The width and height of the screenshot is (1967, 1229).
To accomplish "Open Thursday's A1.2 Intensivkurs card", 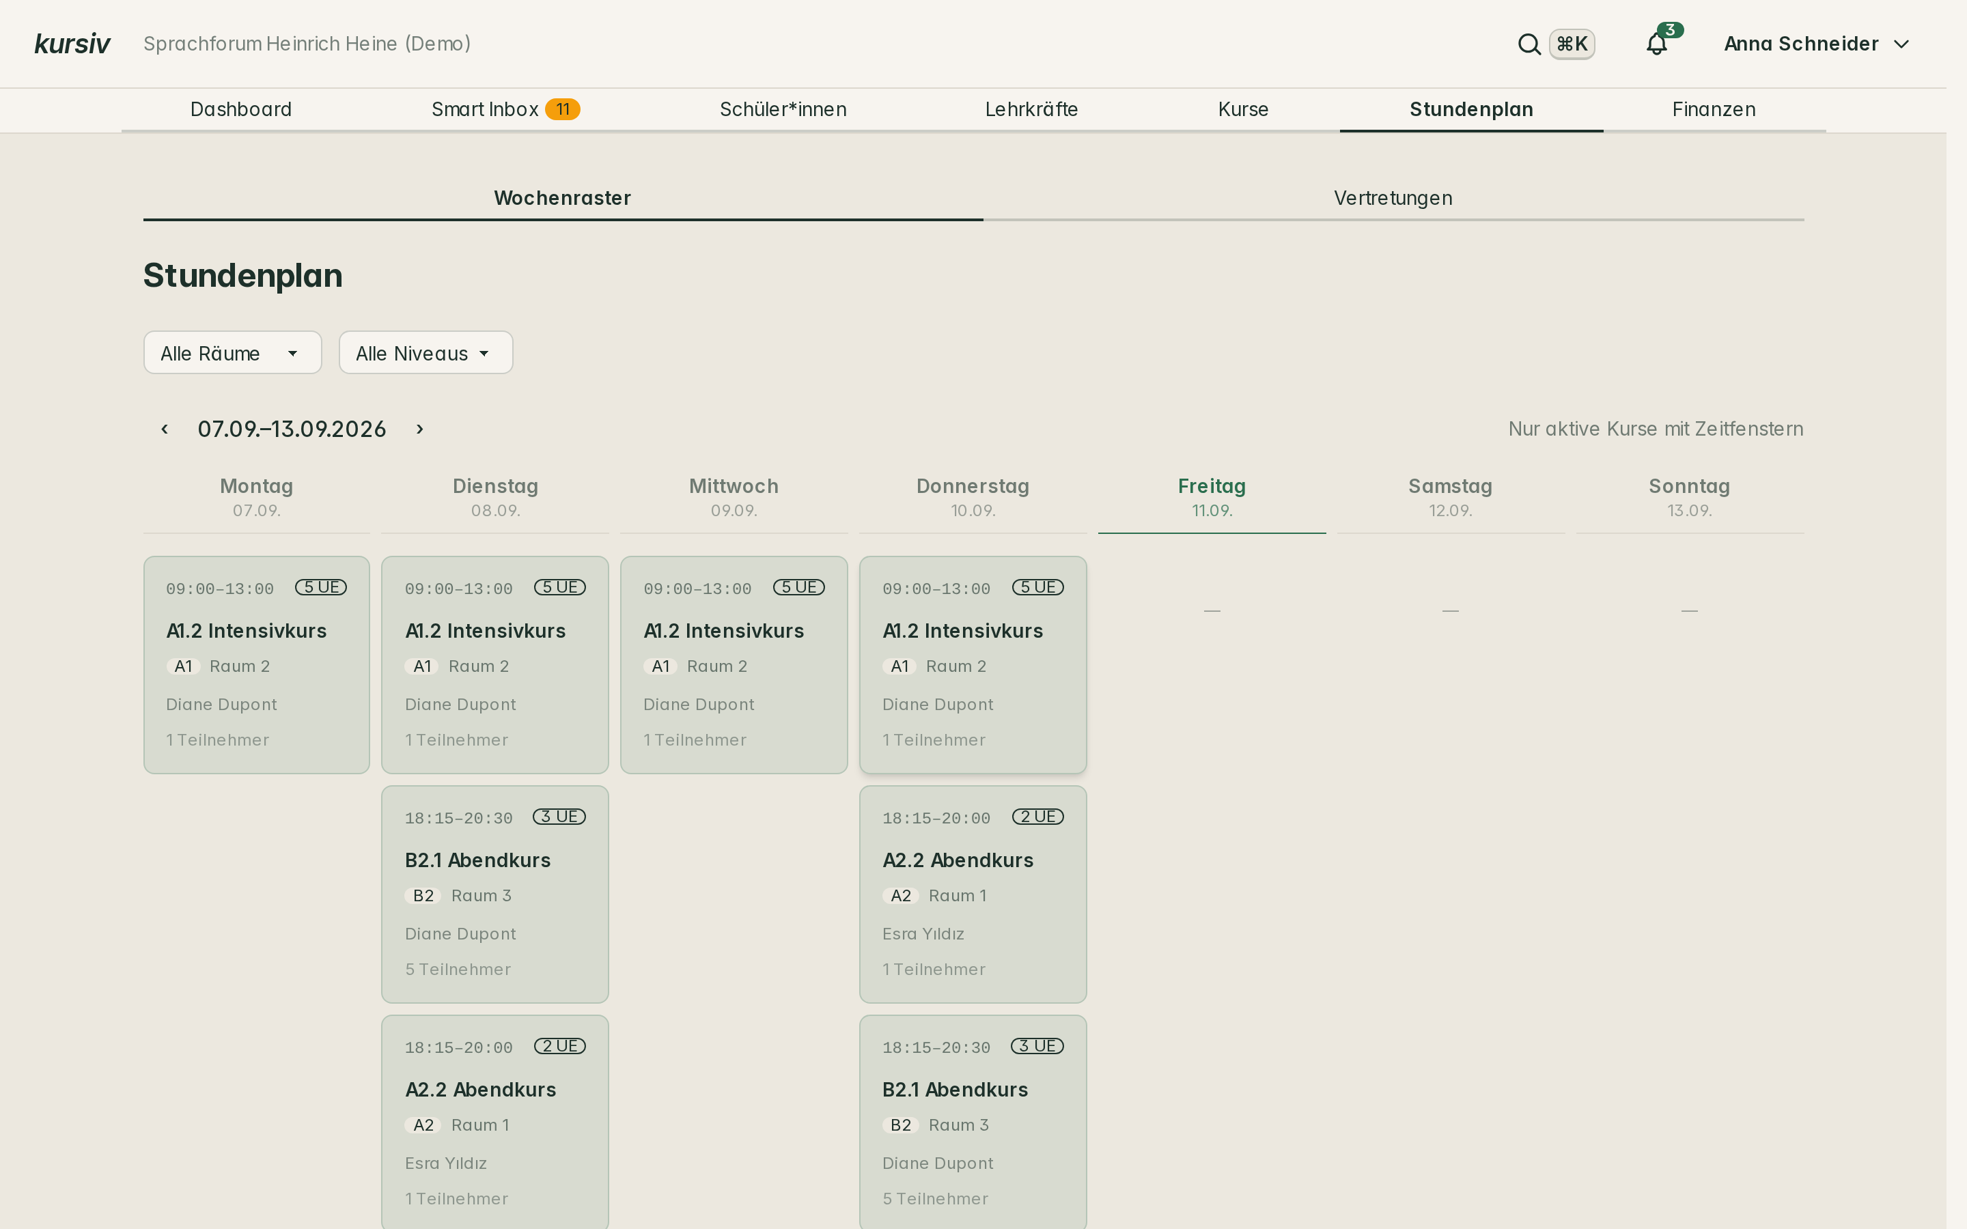I will (973, 665).
